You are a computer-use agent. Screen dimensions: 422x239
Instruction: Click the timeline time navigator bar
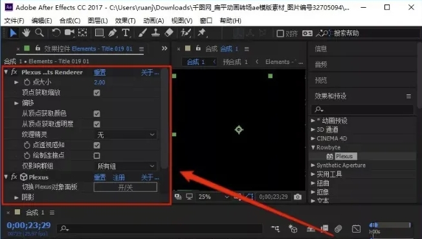pyautogui.click(x=390, y=225)
